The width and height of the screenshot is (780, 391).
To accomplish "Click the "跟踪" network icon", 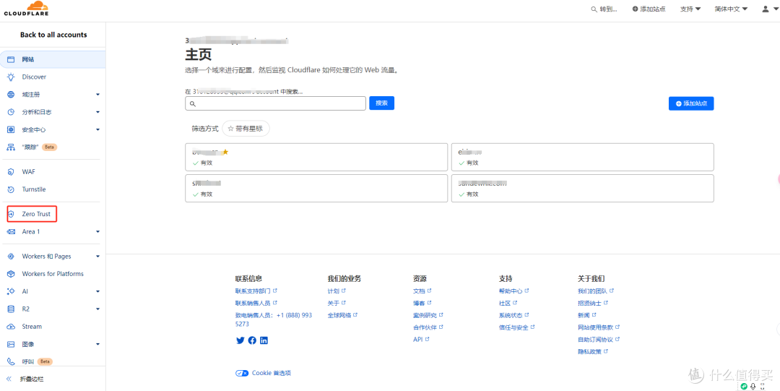I will tap(10, 147).
